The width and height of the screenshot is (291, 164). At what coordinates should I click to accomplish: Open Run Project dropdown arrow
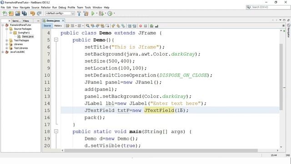point(96,13)
